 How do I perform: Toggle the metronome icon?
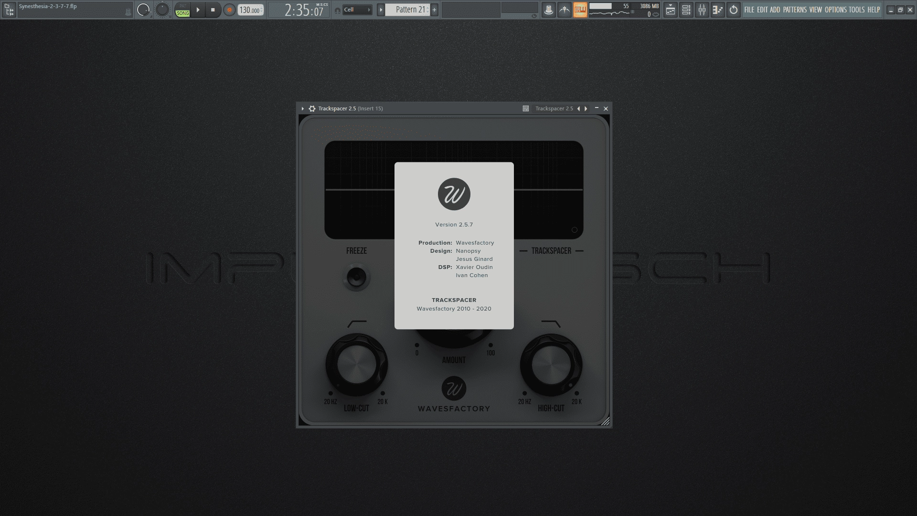tap(549, 10)
